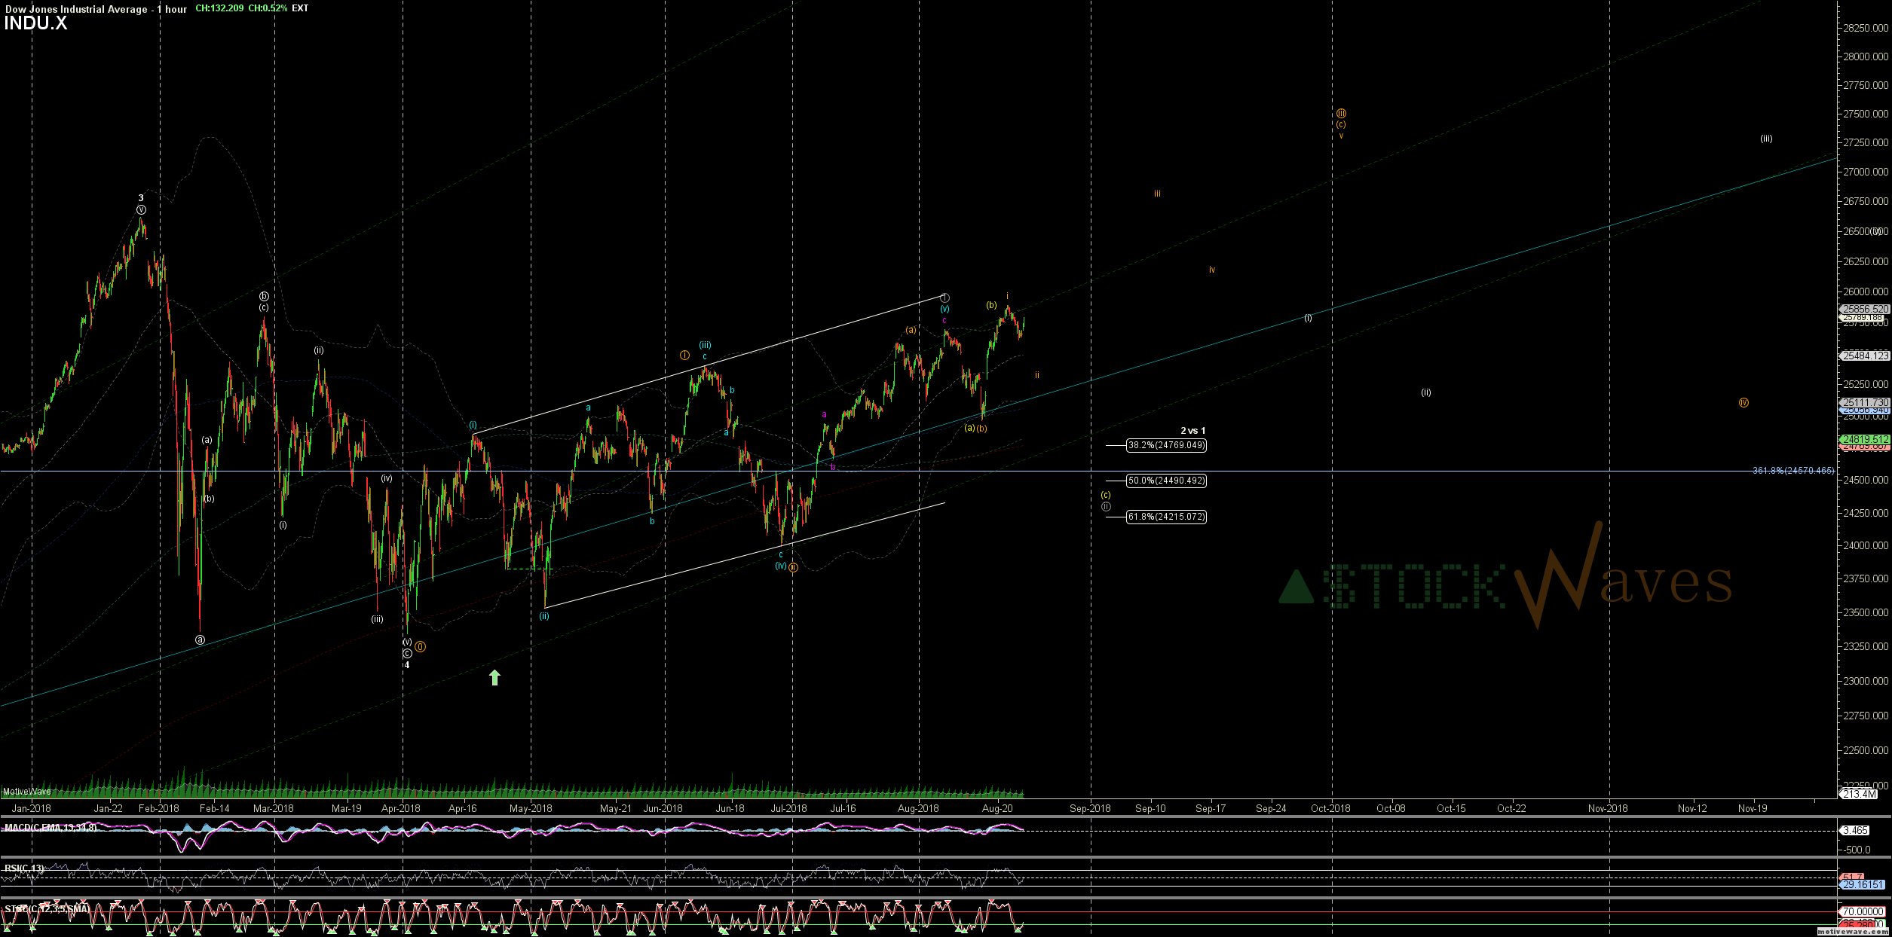This screenshot has height=937, width=1892.
Task: Click the '2 vs 1' retracement label
Action: (x=1192, y=431)
